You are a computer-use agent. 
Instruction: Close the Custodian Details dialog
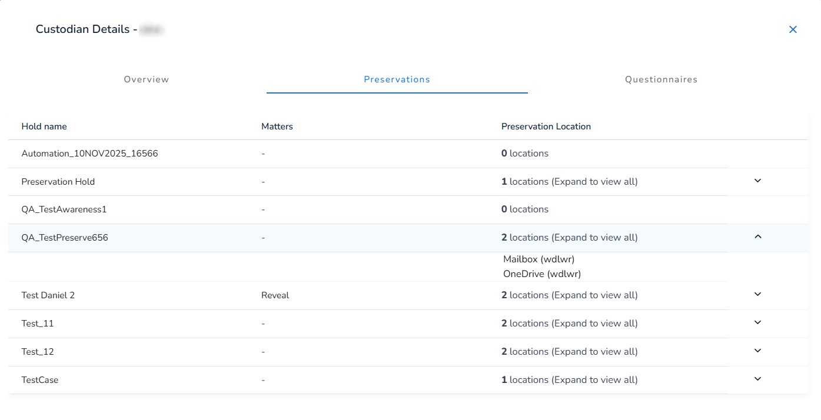793,29
